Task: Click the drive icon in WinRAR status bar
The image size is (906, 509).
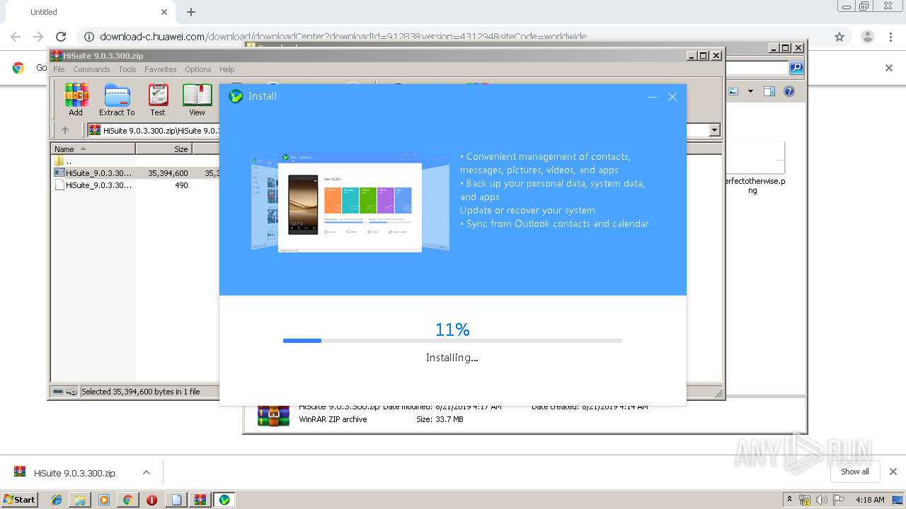Action: [59, 392]
